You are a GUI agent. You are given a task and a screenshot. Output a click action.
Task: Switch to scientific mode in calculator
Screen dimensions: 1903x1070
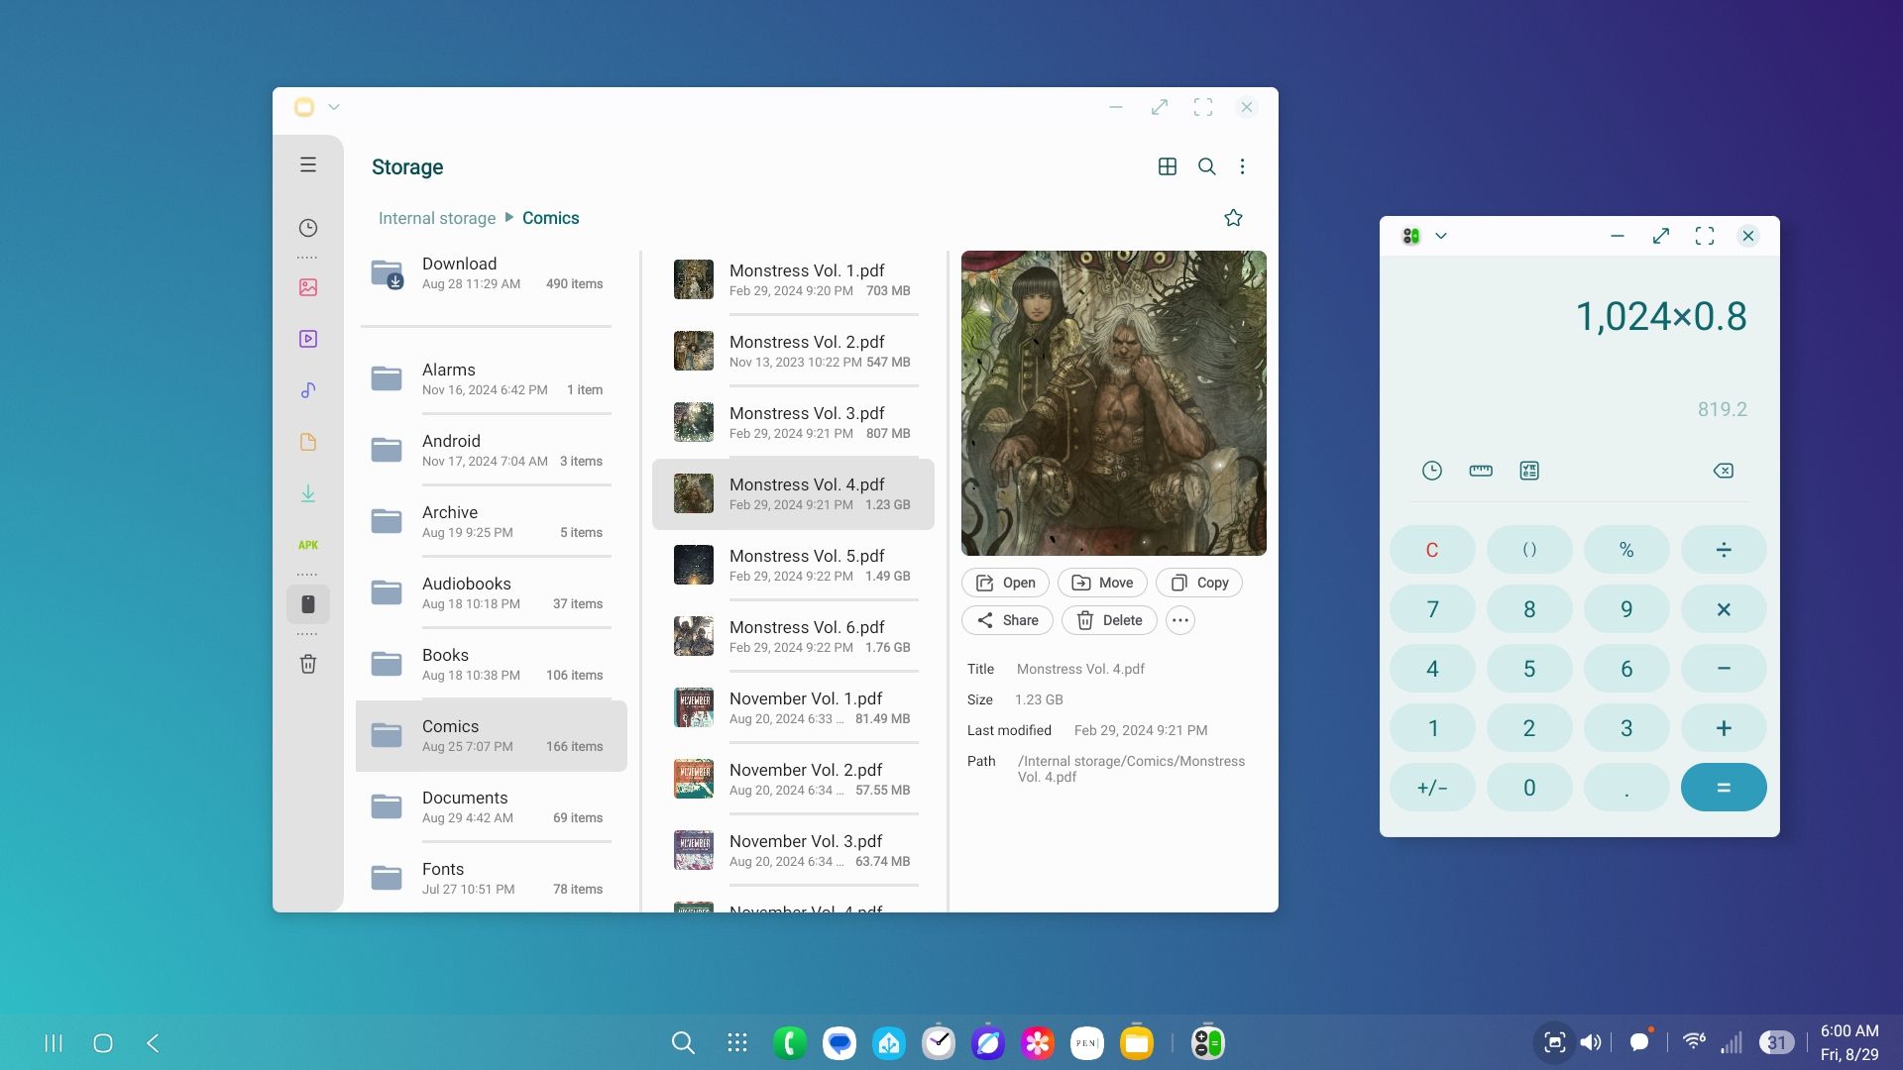pos(1529,471)
